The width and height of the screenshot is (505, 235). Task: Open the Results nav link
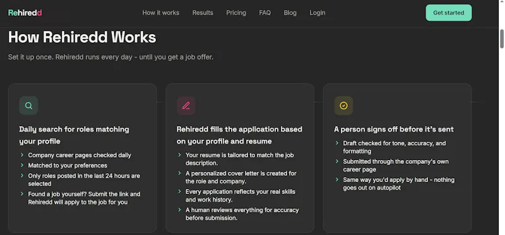[203, 13]
